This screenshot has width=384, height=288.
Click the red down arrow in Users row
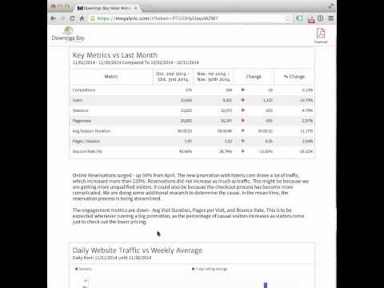(242, 100)
